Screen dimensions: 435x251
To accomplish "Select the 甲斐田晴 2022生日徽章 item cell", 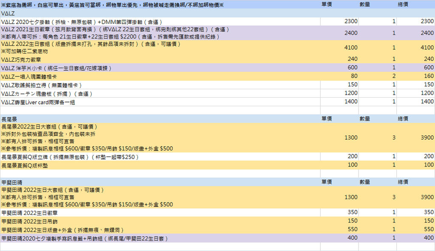I will 160,213.
